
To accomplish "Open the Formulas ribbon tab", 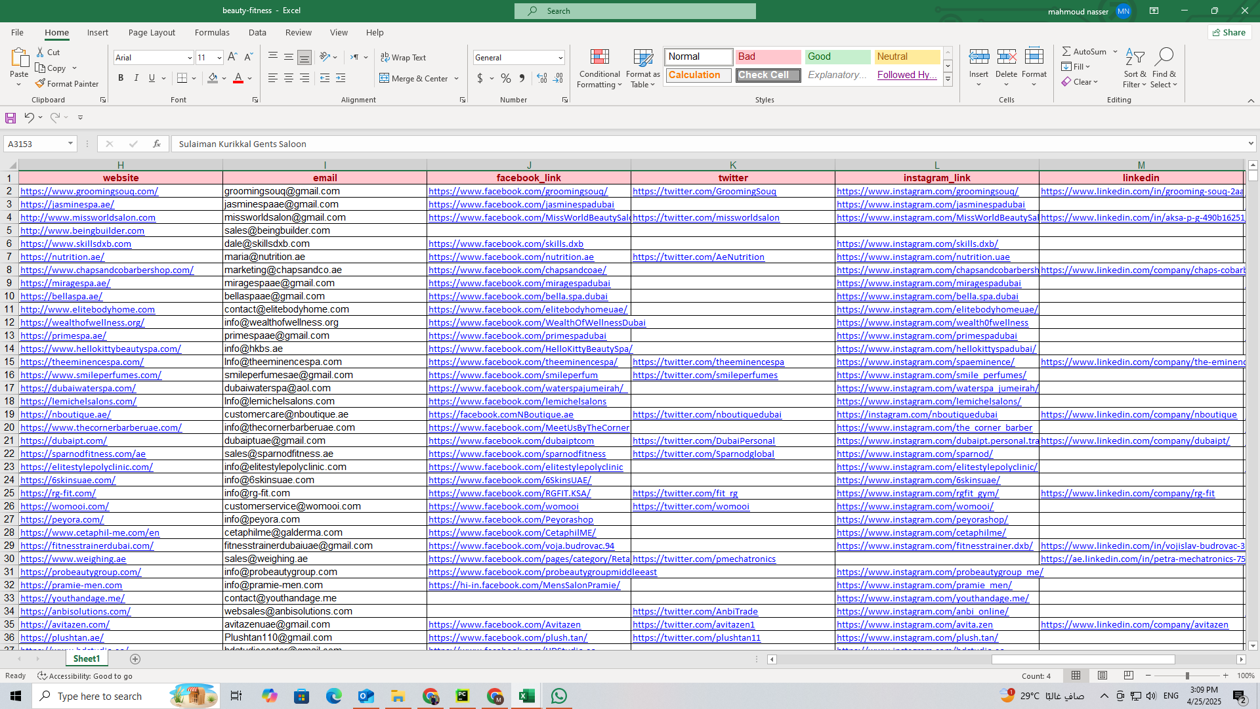I will [212, 32].
